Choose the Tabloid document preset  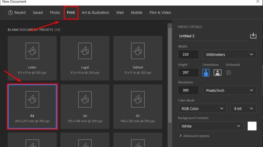click(138, 58)
